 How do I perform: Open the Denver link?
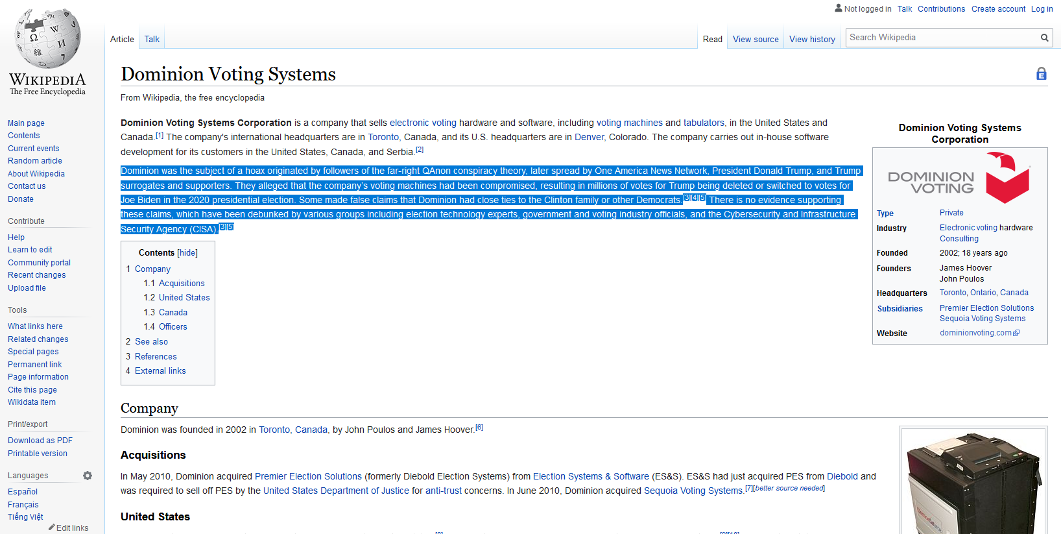[x=589, y=137]
